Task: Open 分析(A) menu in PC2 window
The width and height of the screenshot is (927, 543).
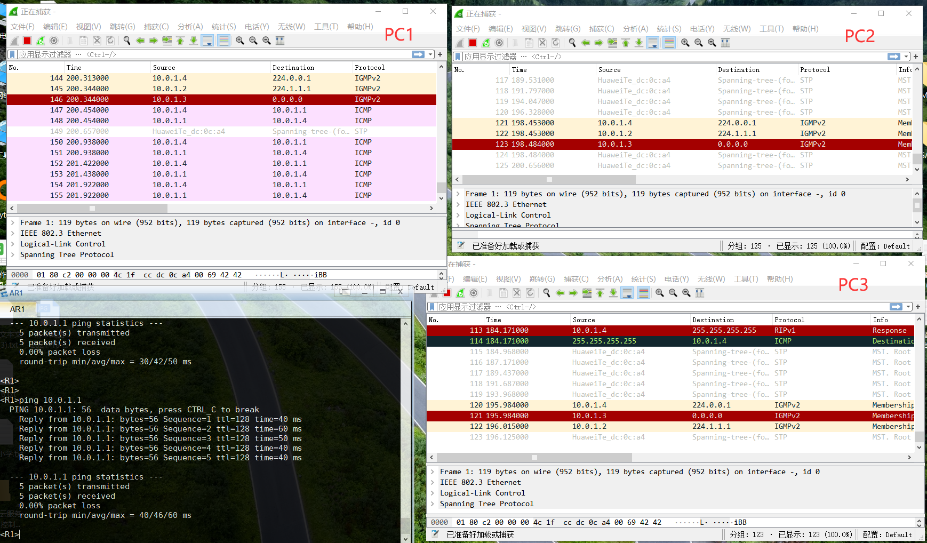Action: tap(635, 29)
